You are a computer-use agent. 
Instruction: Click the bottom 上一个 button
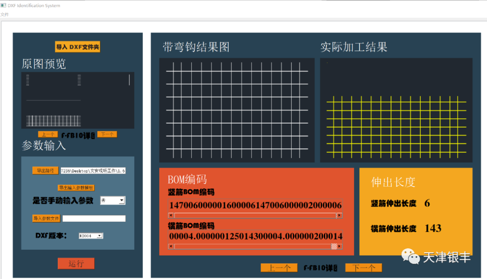click(x=279, y=268)
